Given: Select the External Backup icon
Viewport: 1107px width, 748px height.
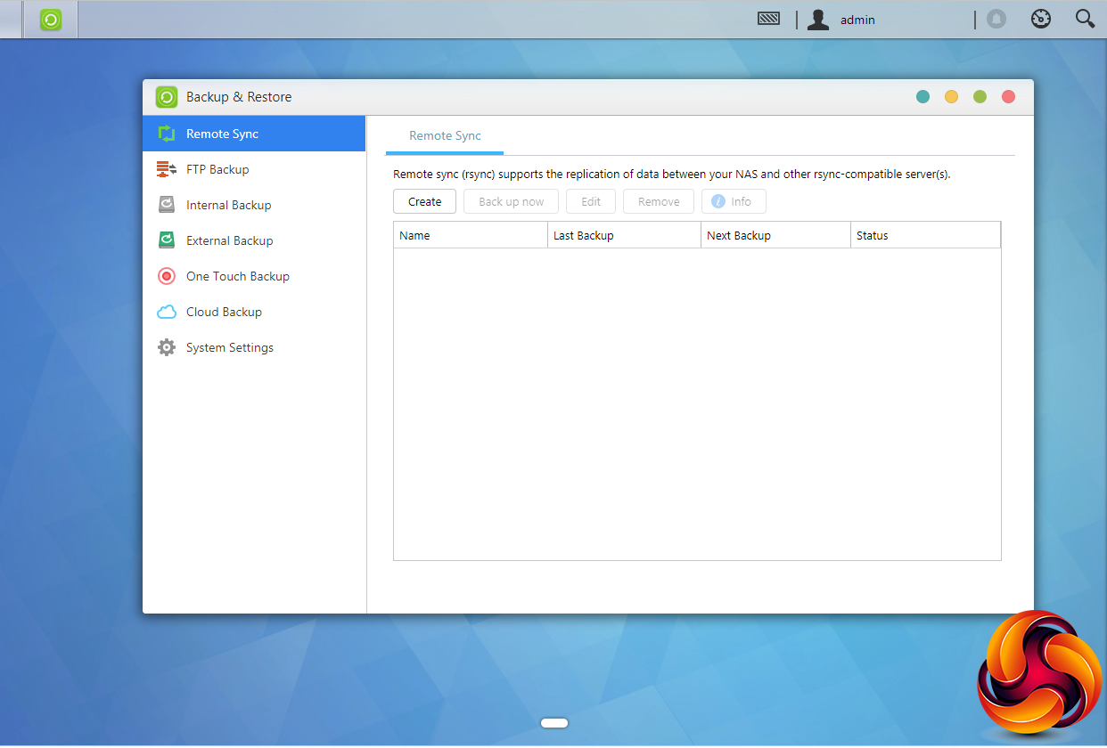Looking at the screenshot, I should pyautogui.click(x=167, y=240).
